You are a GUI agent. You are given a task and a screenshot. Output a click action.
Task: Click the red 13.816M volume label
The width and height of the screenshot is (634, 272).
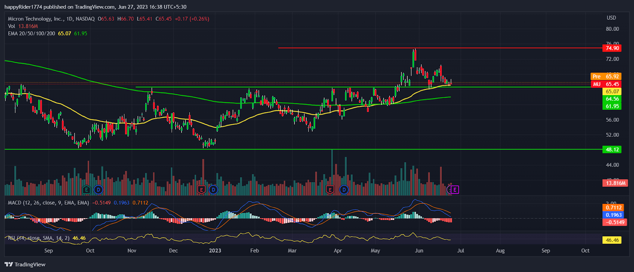pyautogui.click(x=615, y=183)
